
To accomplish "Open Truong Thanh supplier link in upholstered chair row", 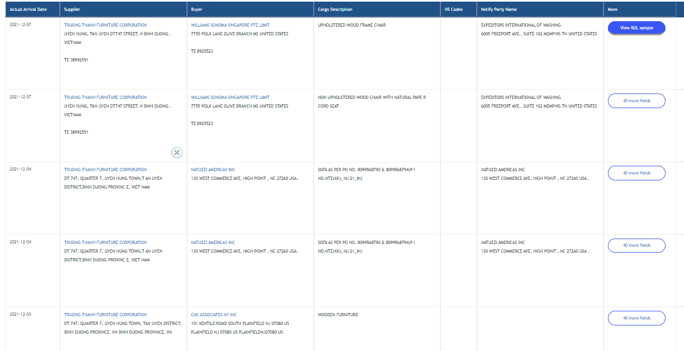I will pyautogui.click(x=105, y=25).
